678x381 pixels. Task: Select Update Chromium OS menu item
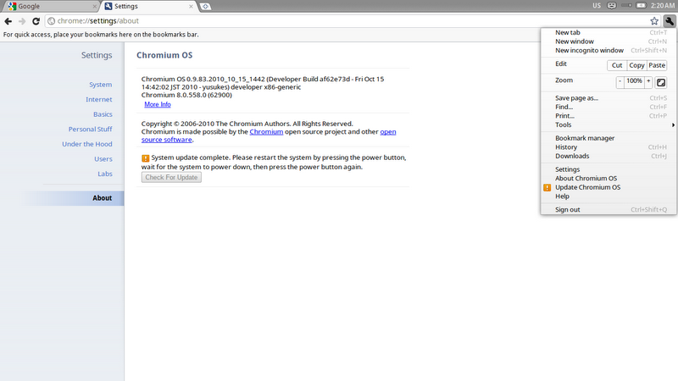[x=609, y=187]
